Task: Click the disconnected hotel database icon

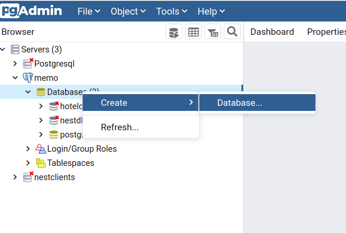Action: coord(54,106)
